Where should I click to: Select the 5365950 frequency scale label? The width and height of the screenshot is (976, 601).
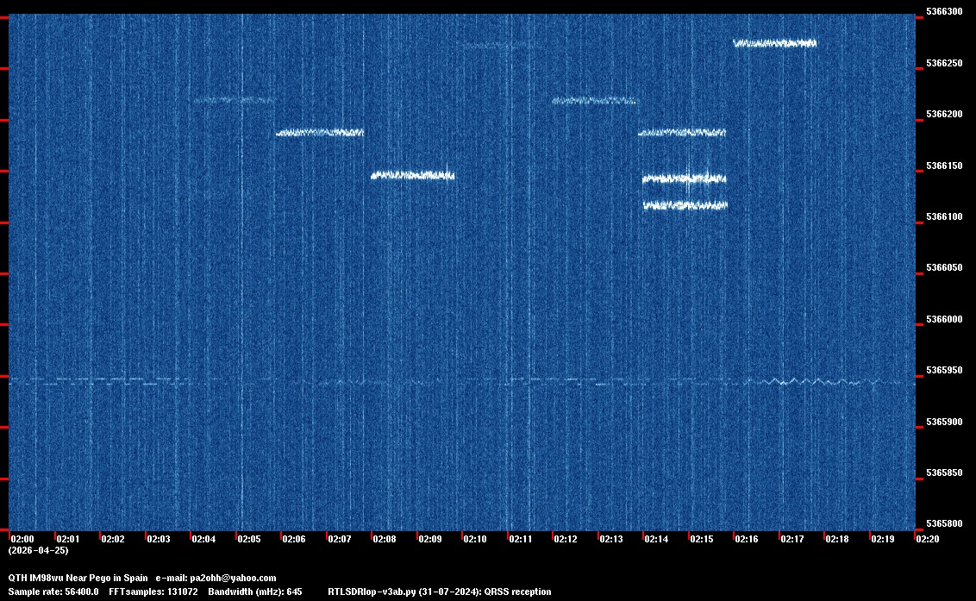click(x=943, y=371)
